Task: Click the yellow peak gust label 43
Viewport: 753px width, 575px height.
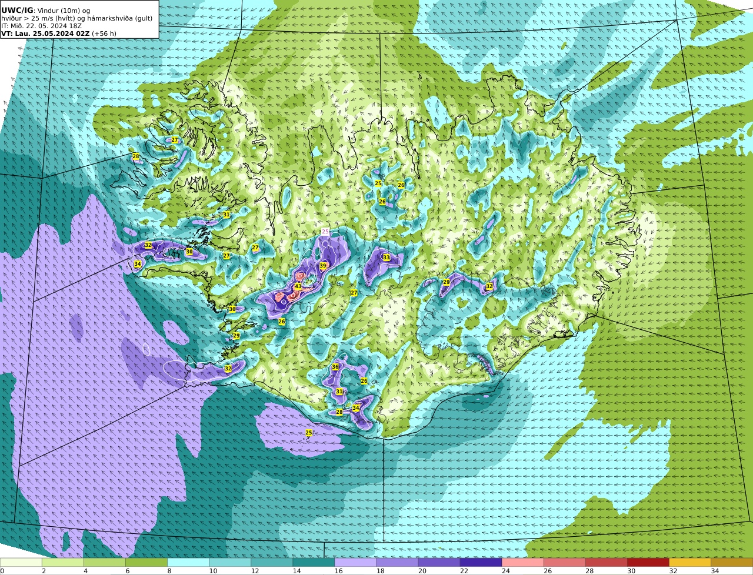Action: click(x=298, y=286)
